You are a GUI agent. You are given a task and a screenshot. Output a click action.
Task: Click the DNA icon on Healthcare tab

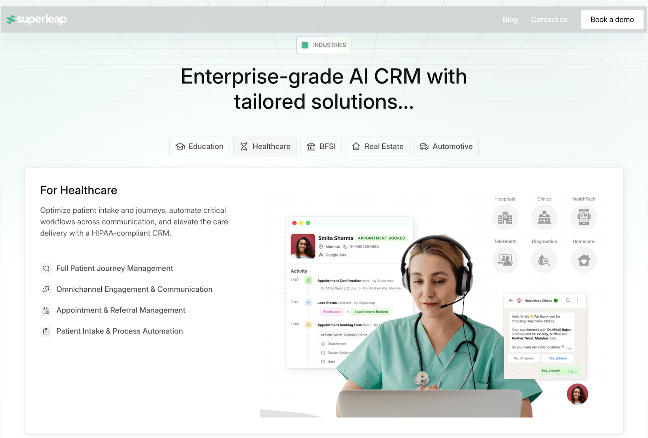[x=244, y=147]
